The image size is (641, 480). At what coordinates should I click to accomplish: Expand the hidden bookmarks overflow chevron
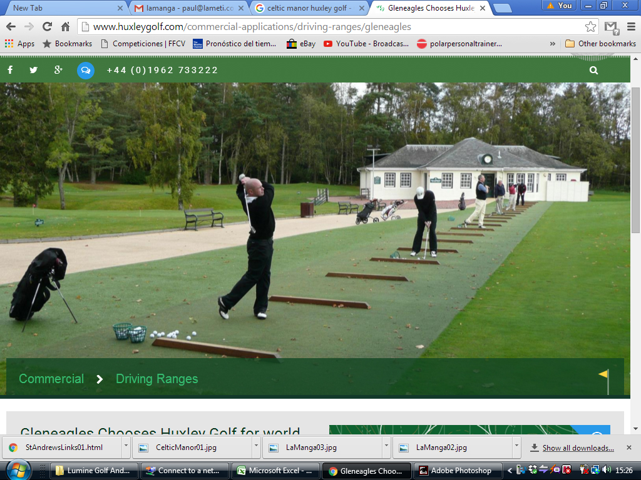point(553,44)
